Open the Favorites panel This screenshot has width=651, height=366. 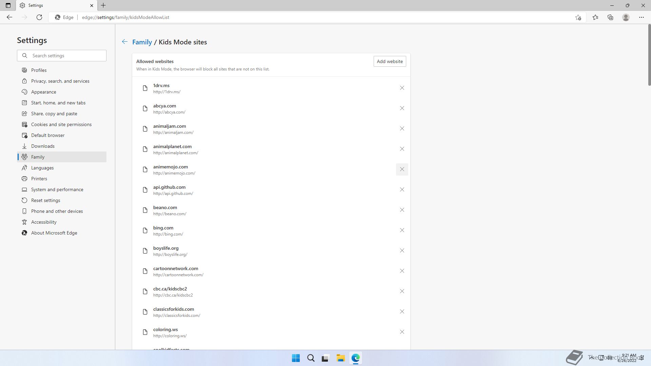click(595, 17)
